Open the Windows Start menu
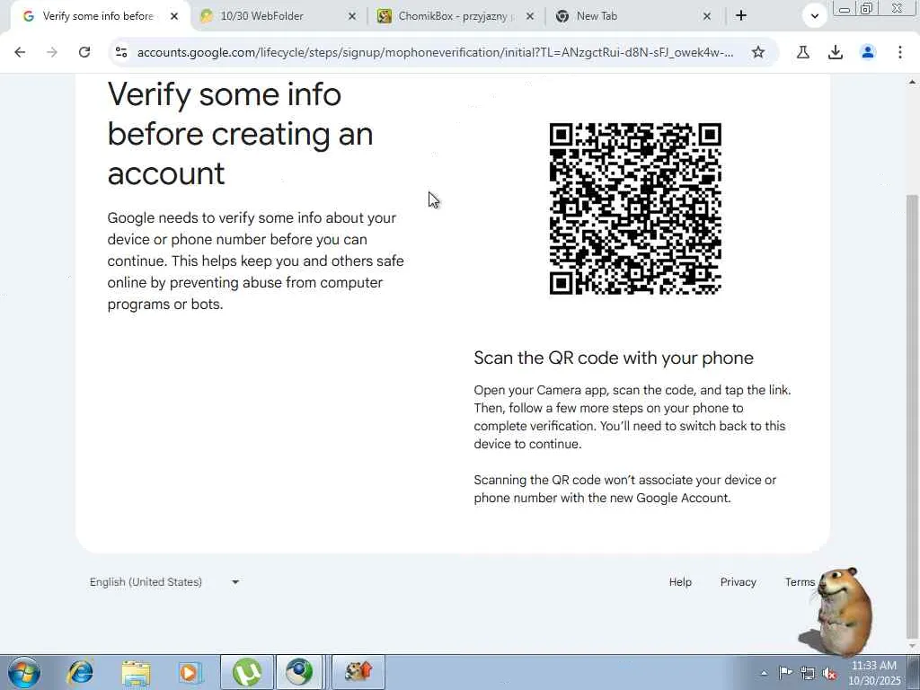Image resolution: width=920 pixels, height=690 pixels. (x=24, y=672)
